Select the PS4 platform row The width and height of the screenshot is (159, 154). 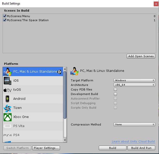click(x=33, y=135)
